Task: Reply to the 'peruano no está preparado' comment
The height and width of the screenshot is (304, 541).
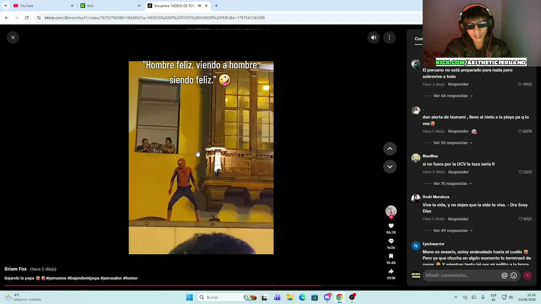Action: click(x=458, y=84)
